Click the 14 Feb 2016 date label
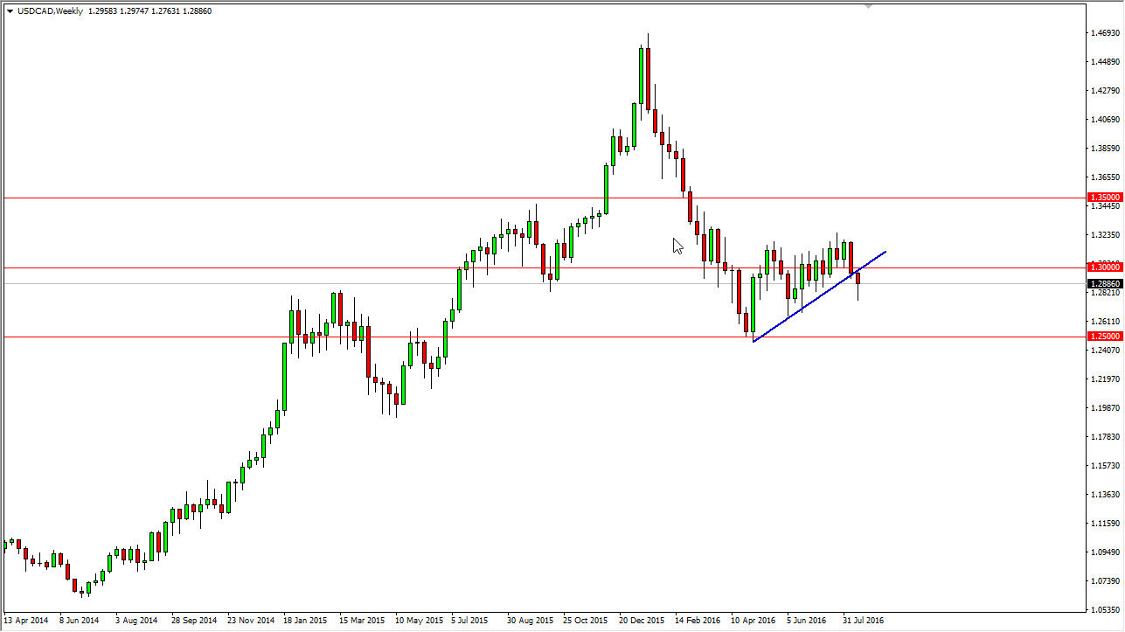 (698, 620)
